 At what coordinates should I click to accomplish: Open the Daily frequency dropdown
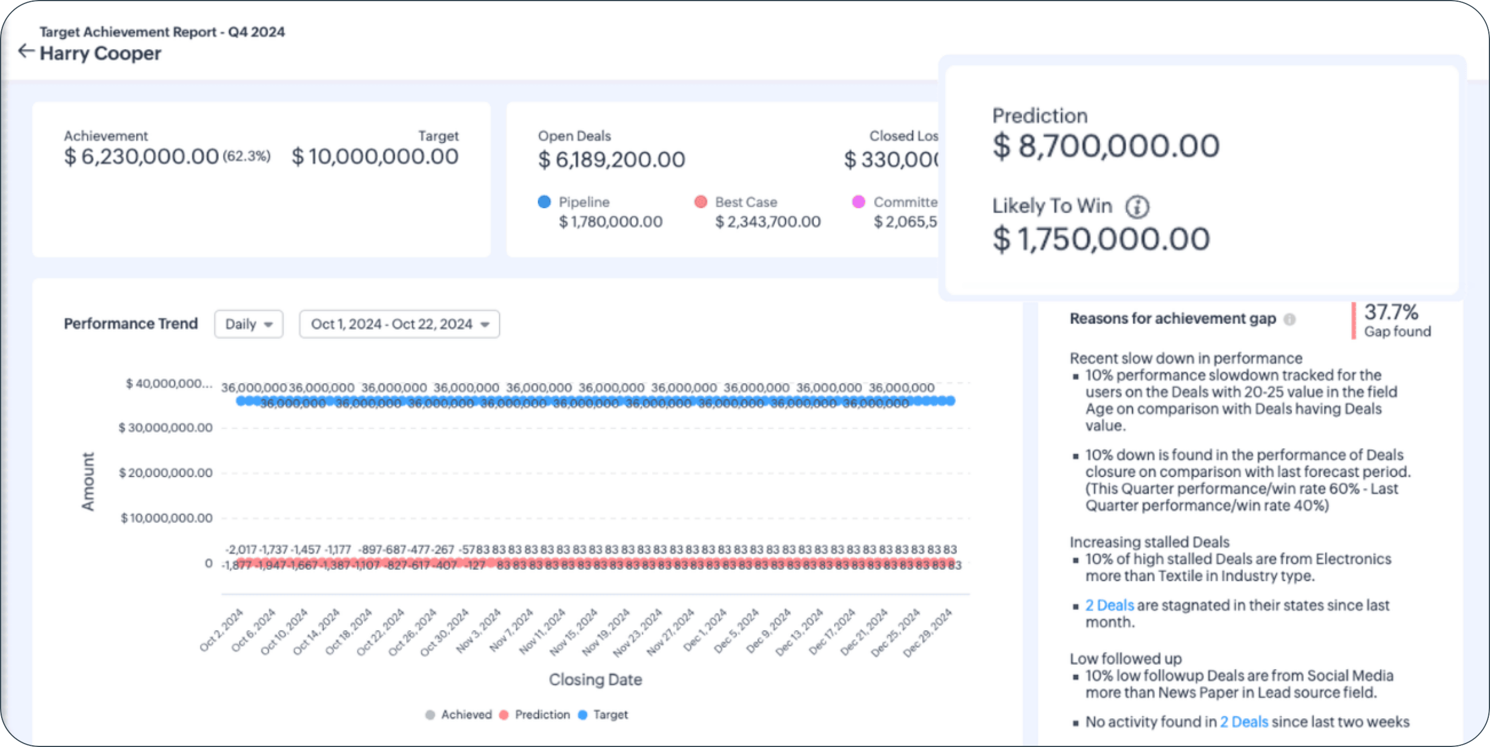248,324
